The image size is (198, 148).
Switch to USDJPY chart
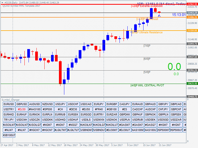pyautogui.click(x=61, y=104)
